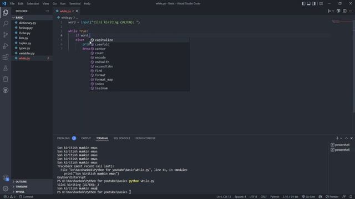Viewport: 355px width, 199px height.
Task: Toggle the bottom panel layout icon
Action: coord(308,4)
